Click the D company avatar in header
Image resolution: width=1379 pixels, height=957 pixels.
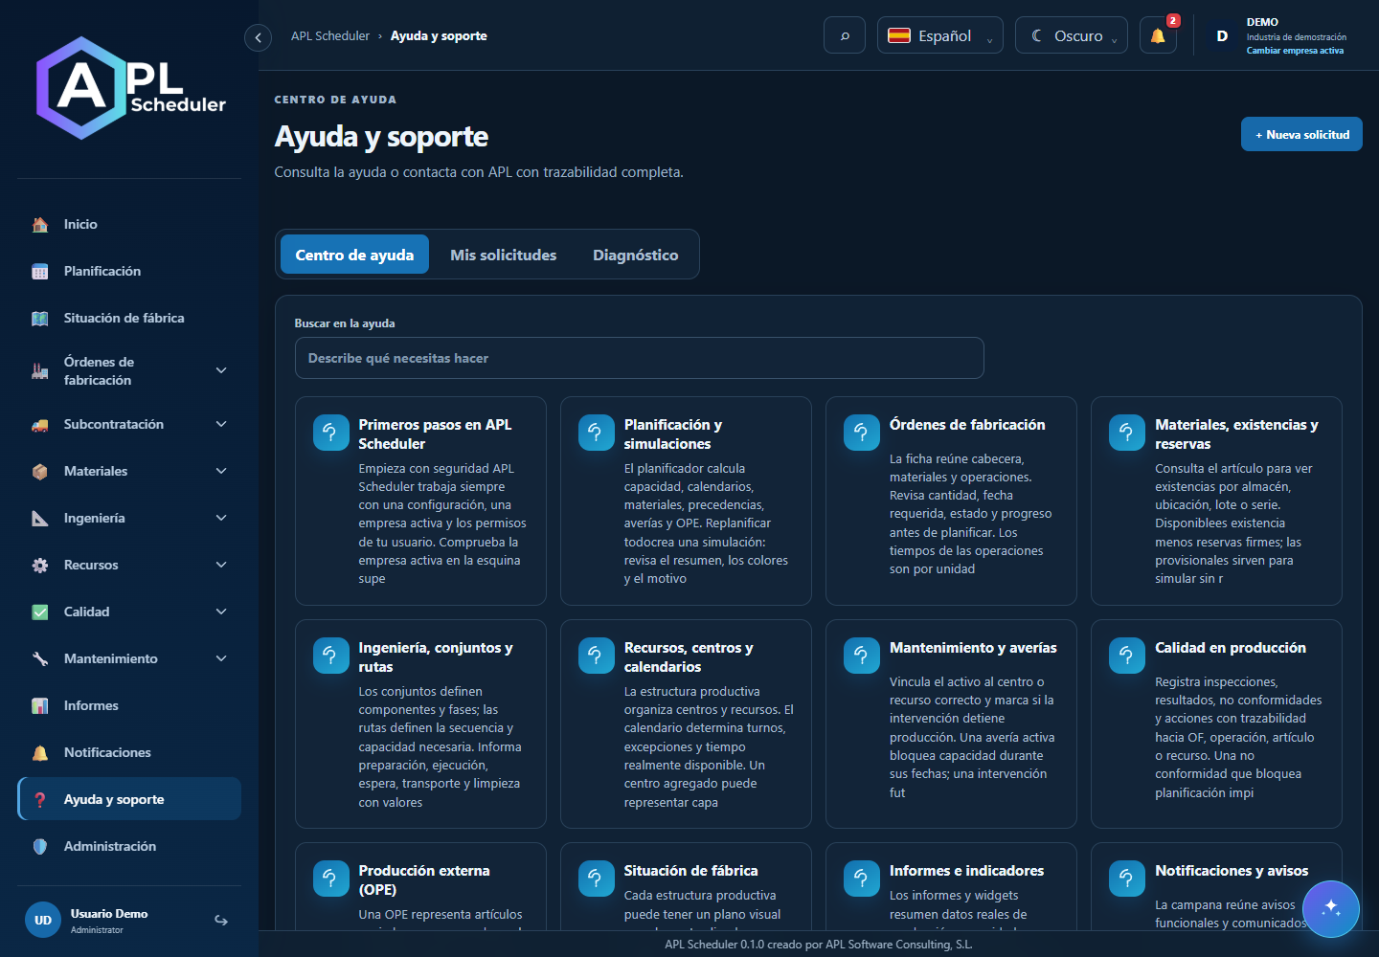coord(1222,35)
